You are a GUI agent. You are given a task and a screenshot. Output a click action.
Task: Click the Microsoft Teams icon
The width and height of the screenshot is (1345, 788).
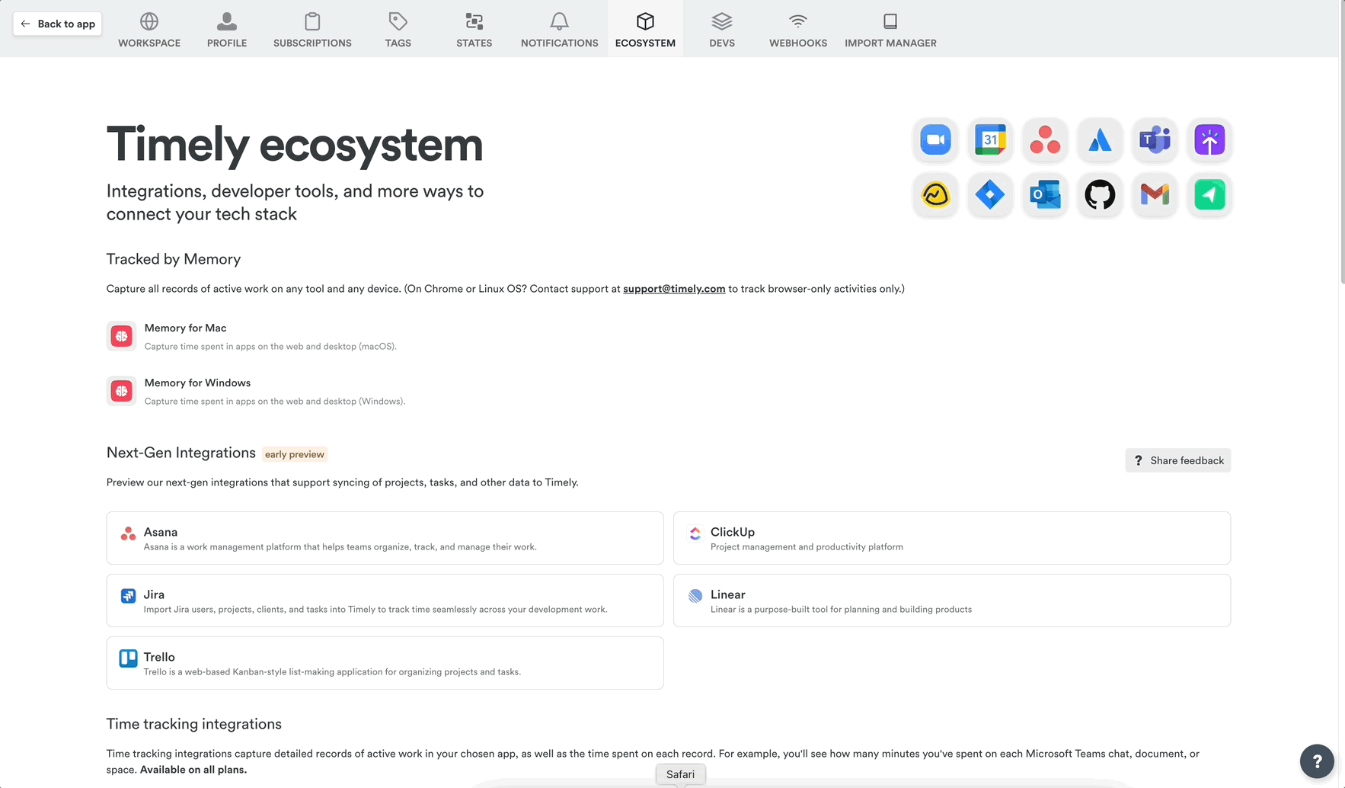[1155, 140]
